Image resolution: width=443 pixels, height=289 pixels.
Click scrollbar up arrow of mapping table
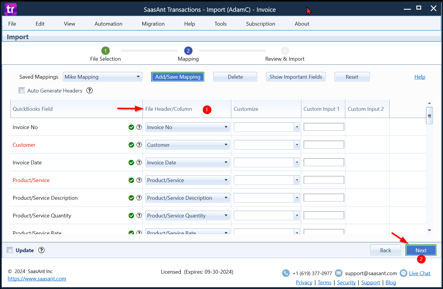429,103
